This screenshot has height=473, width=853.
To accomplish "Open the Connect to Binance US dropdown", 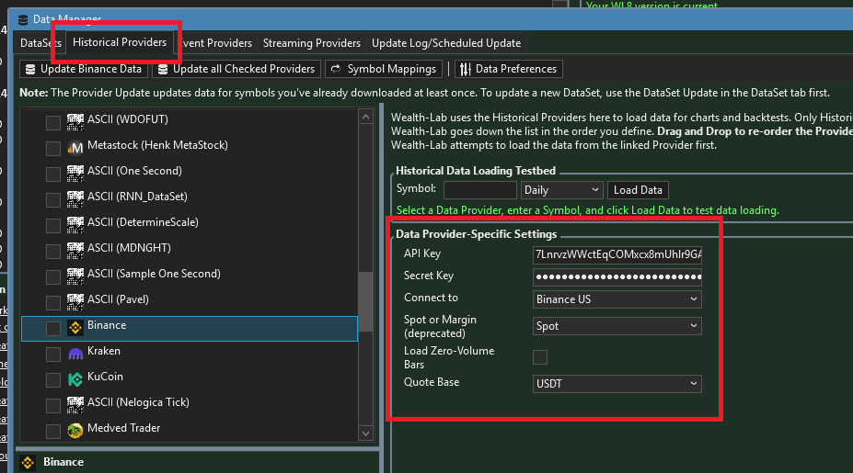I will [617, 299].
